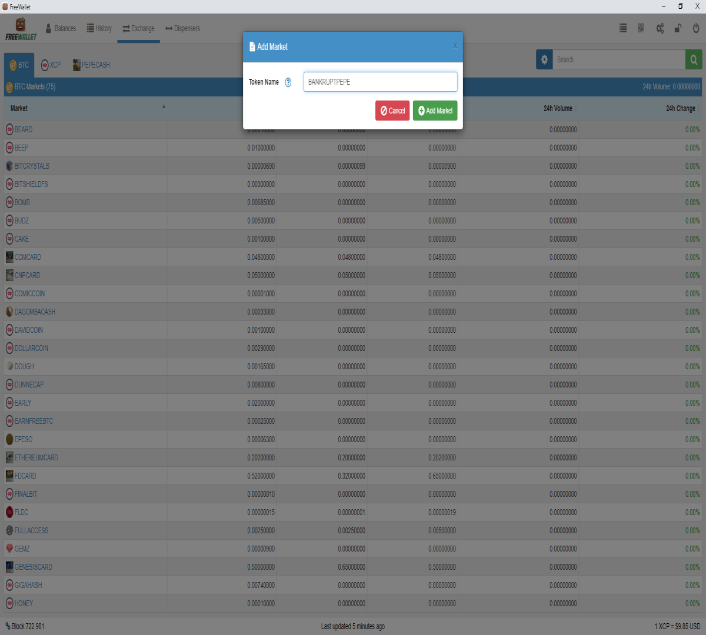Click the green Add Market button
The width and height of the screenshot is (706, 635).
(x=435, y=111)
